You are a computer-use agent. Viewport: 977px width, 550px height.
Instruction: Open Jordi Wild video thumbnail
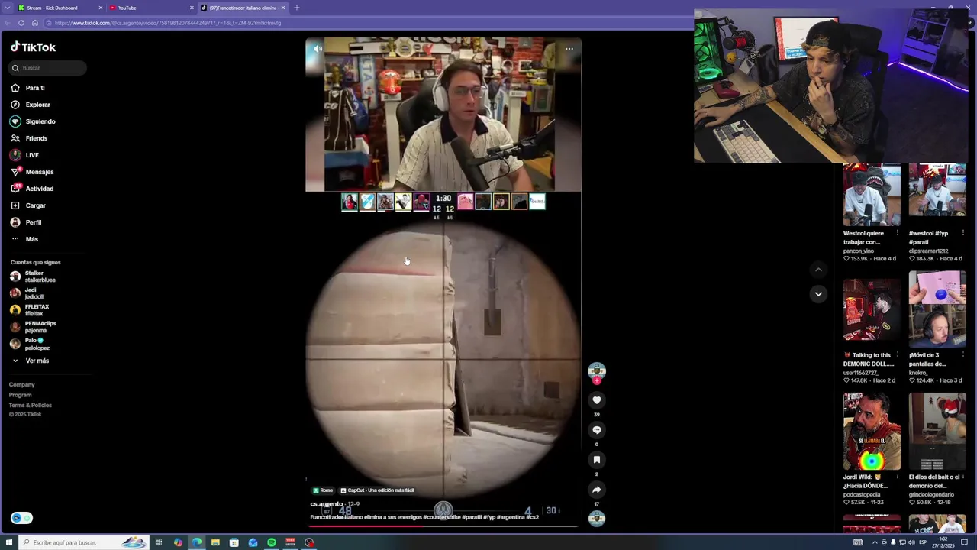[872, 432]
